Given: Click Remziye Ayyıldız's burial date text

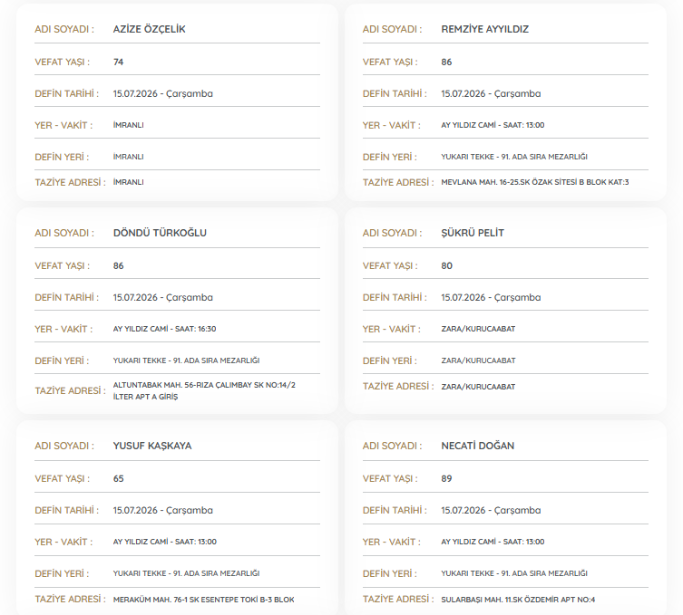Looking at the screenshot, I should click(491, 93).
